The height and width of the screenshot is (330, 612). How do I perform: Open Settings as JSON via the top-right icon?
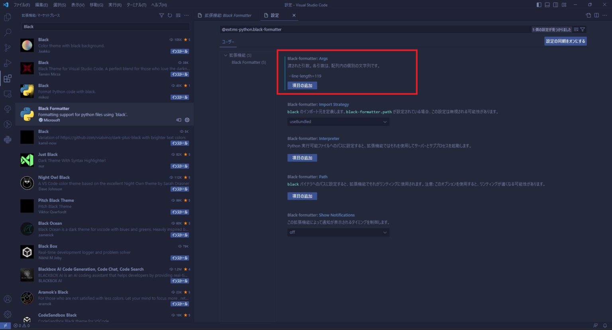pos(588,15)
